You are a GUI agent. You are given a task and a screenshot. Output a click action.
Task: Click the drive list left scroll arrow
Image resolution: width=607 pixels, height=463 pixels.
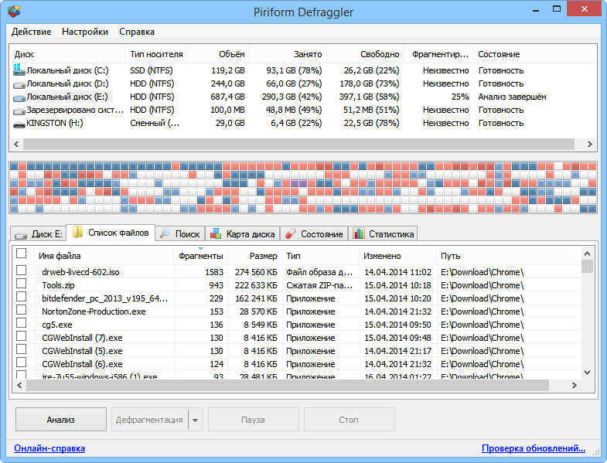pyautogui.click(x=16, y=144)
